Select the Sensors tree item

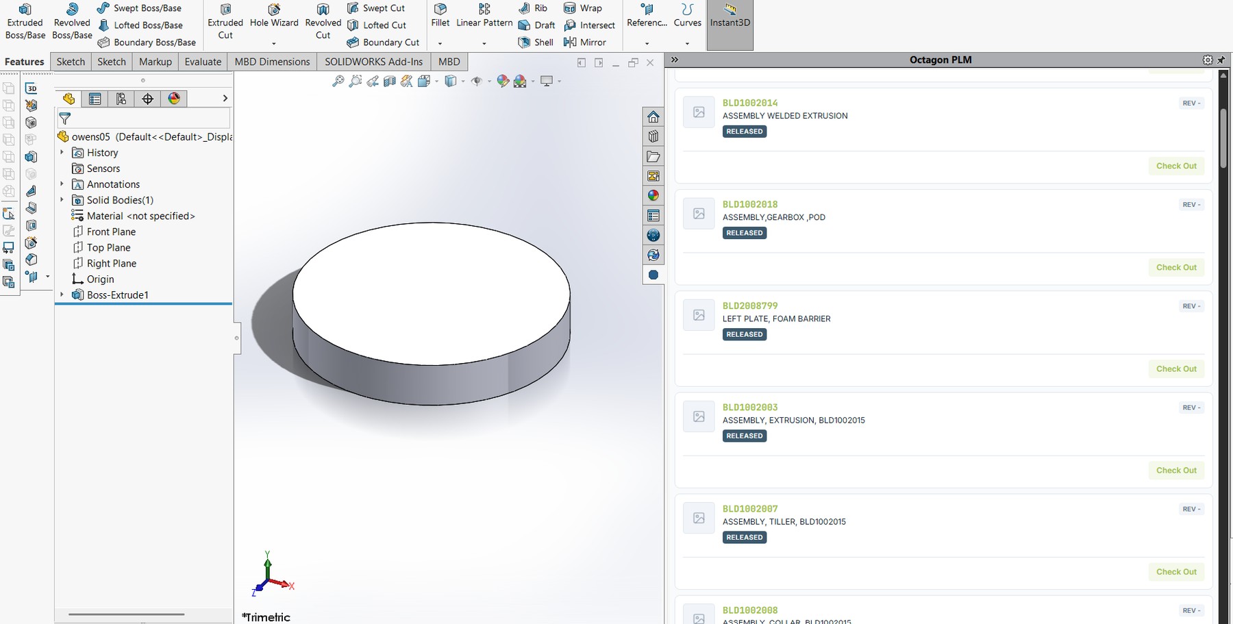(x=96, y=169)
